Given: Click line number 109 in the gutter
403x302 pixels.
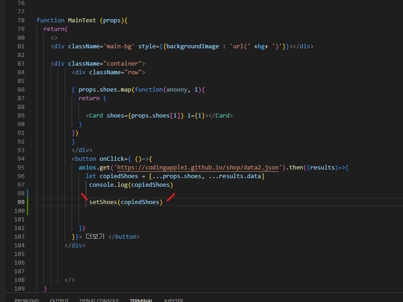Looking at the screenshot, I should coord(20,289).
